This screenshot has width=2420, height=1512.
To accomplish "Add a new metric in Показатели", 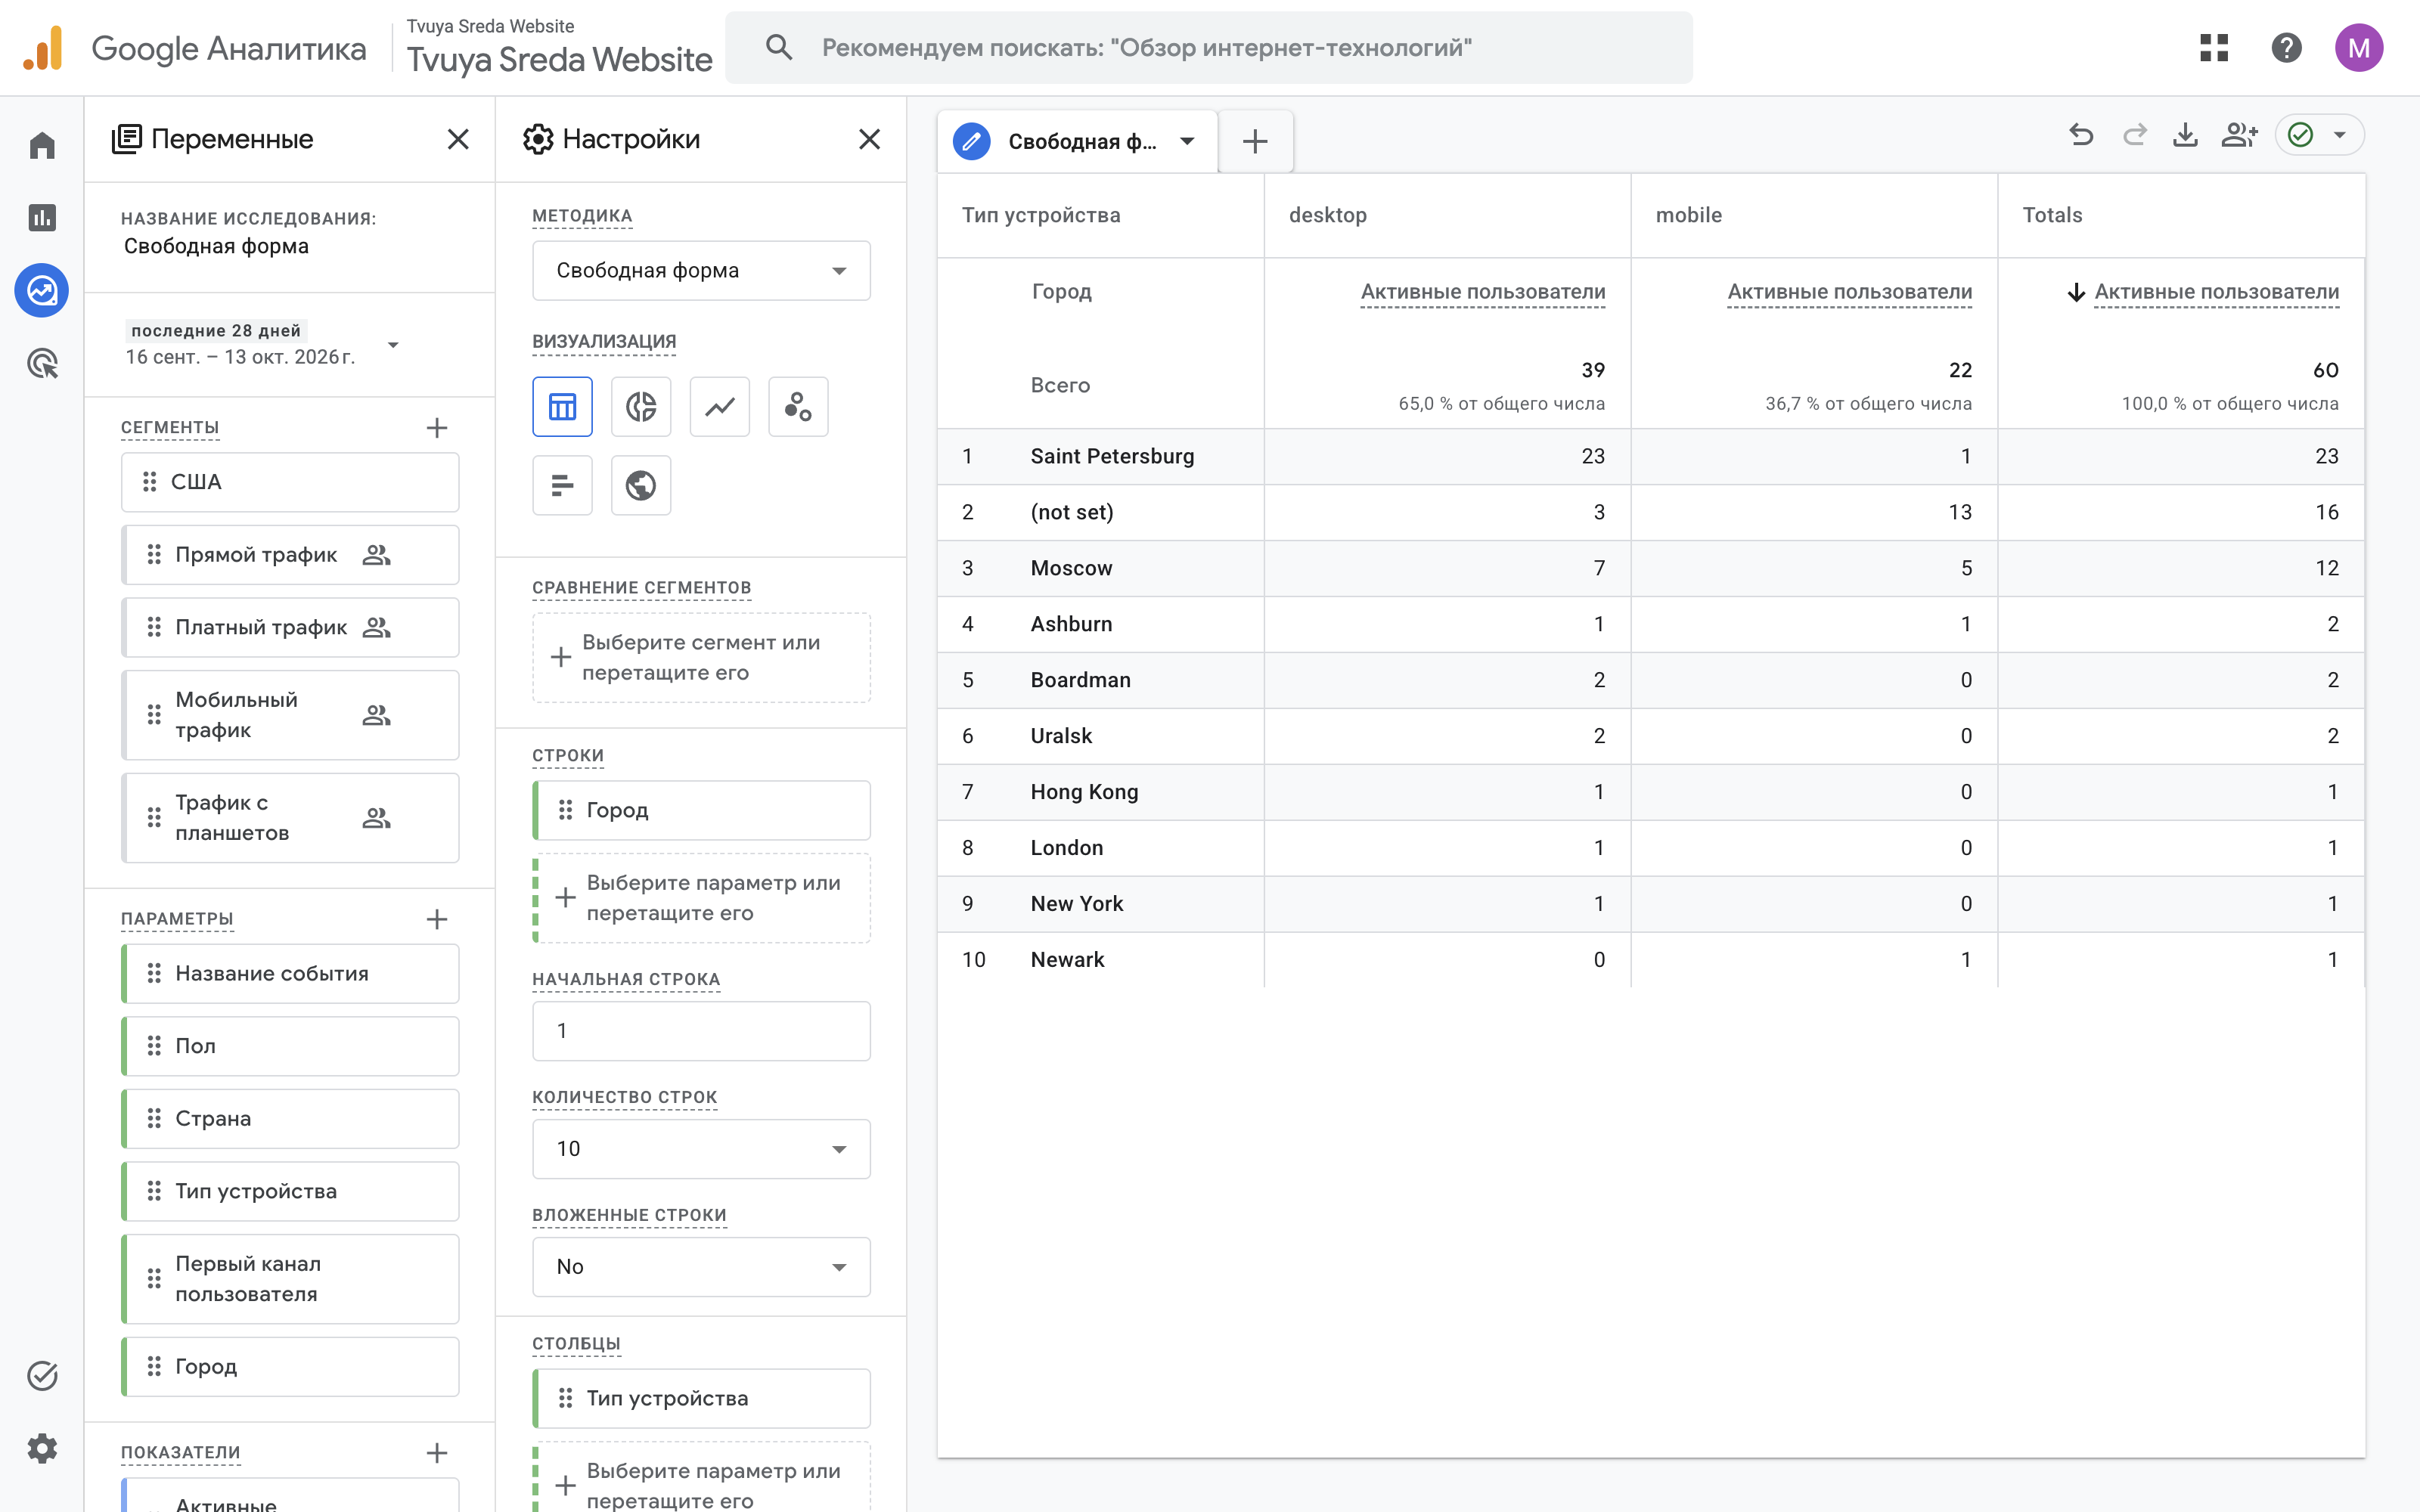I will pos(437,1453).
